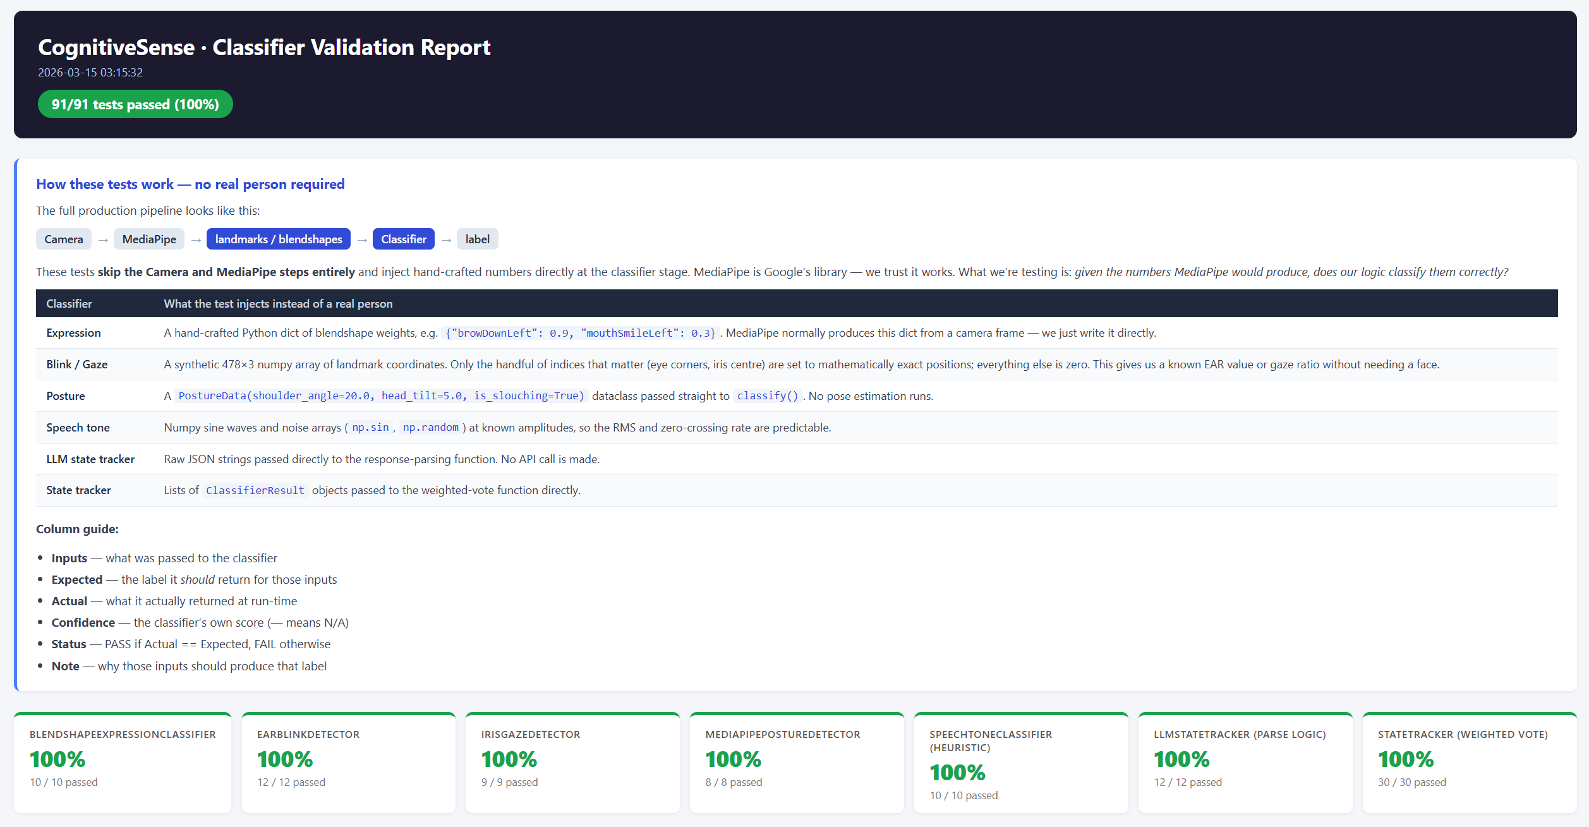Click the Camera pipeline chip
1589x827 pixels.
[64, 239]
